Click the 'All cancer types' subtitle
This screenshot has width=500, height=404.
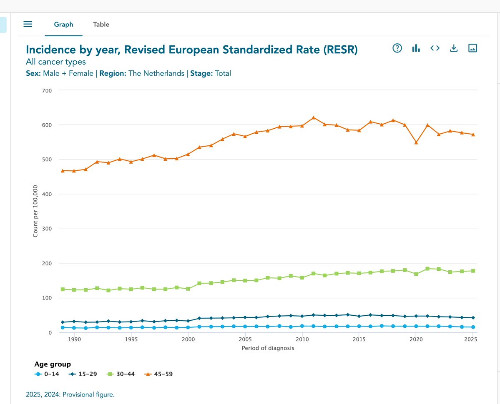click(x=56, y=62)
